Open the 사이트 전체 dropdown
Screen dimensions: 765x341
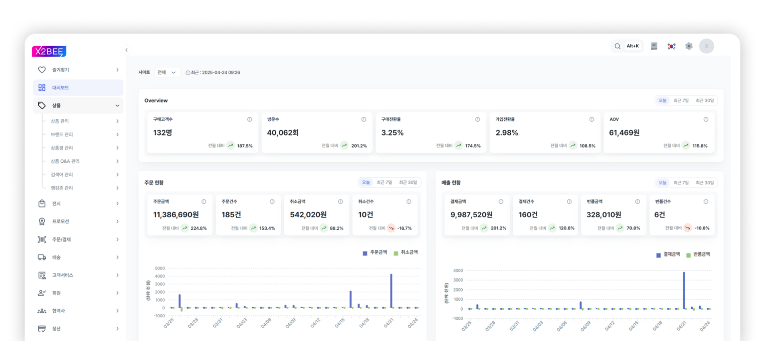[167, 72]
